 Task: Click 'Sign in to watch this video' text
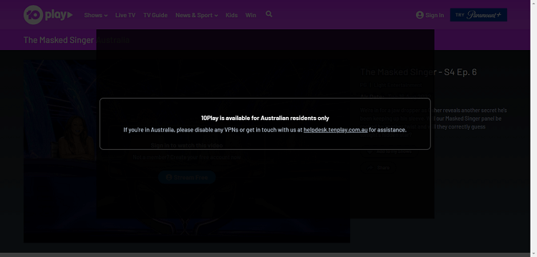click(187, 145)
